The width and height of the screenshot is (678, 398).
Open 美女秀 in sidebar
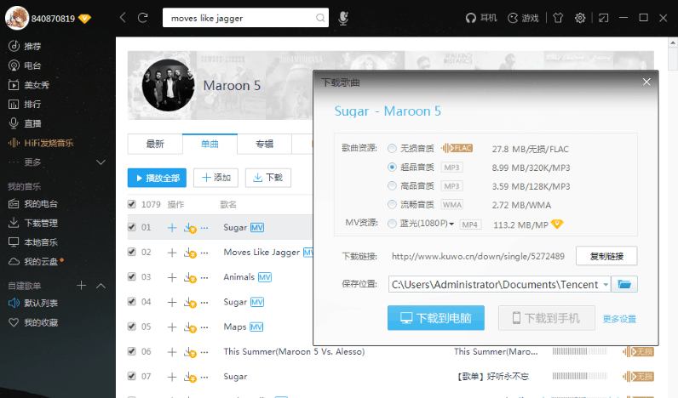tap(29, 85)
